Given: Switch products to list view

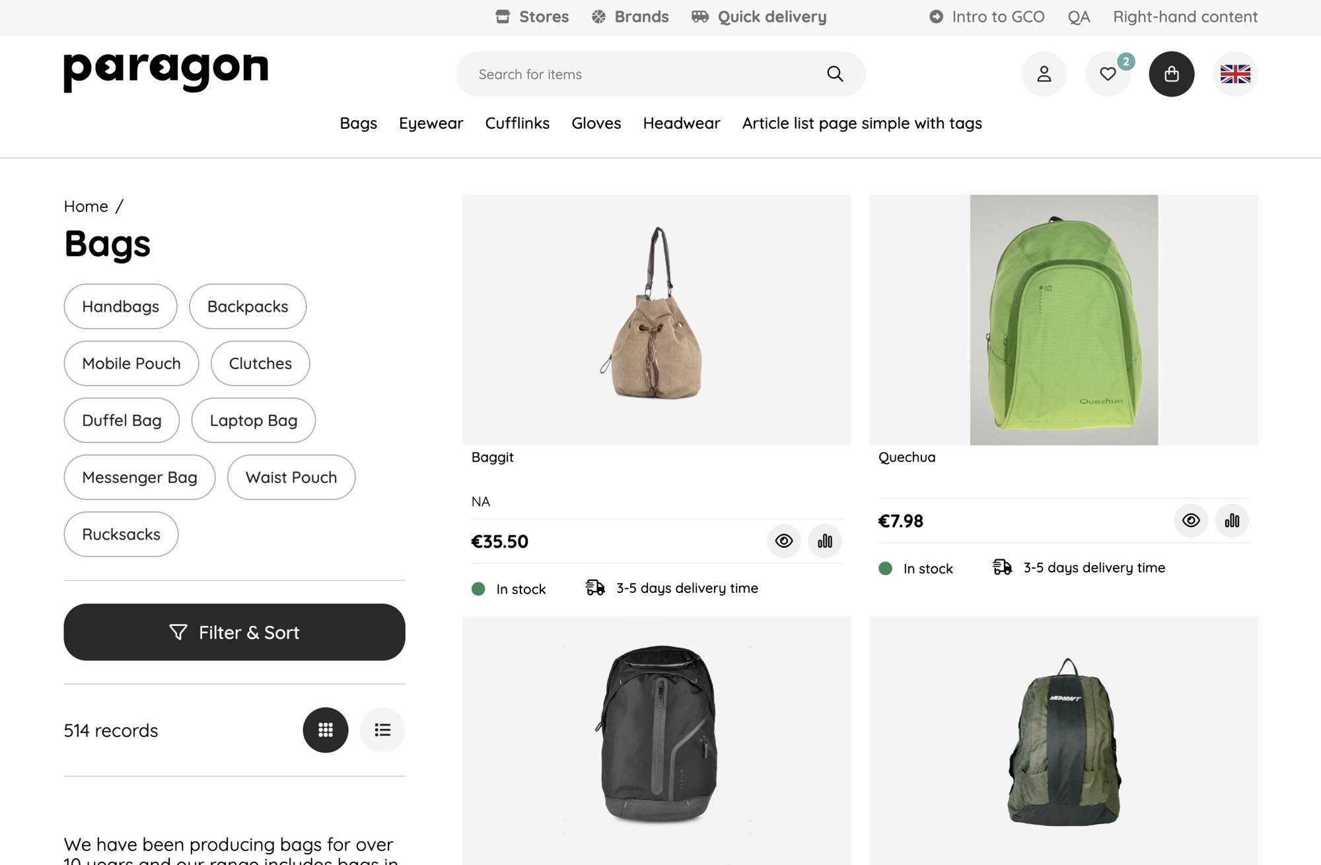Looking at the screenshot, I should tap(382, 730).
